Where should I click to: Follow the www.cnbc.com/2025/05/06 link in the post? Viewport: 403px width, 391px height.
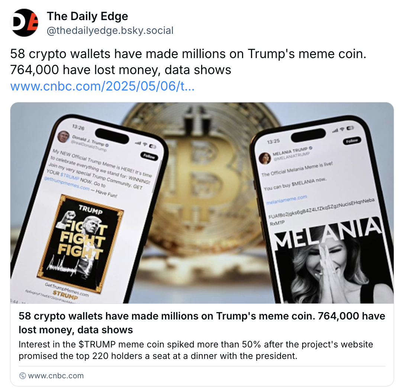(102, 86)
